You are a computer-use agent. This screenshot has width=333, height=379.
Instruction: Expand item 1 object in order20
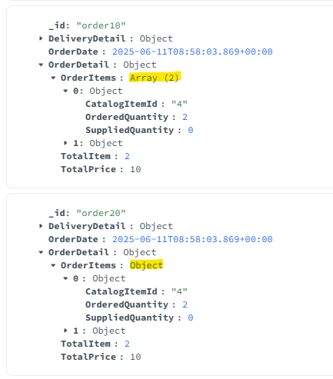pyautogui.click(x=65, y=331)
